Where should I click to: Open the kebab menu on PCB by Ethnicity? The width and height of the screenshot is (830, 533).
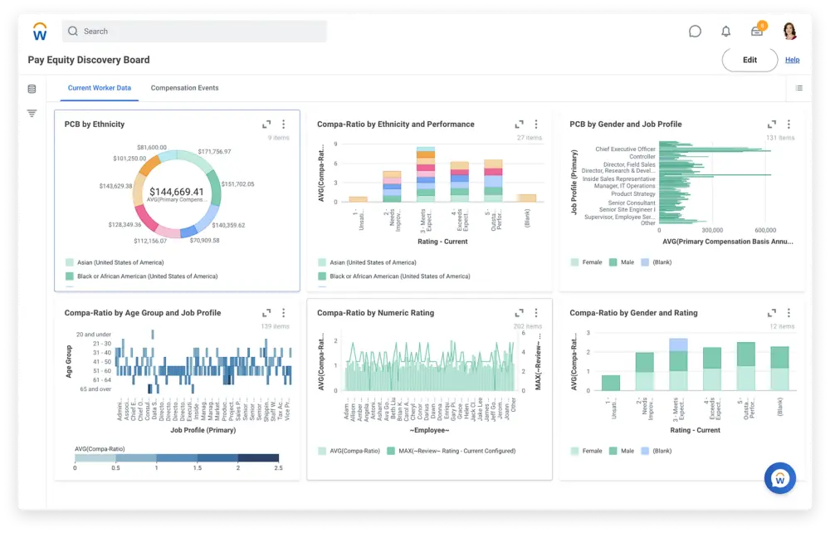tap(283, 123)
